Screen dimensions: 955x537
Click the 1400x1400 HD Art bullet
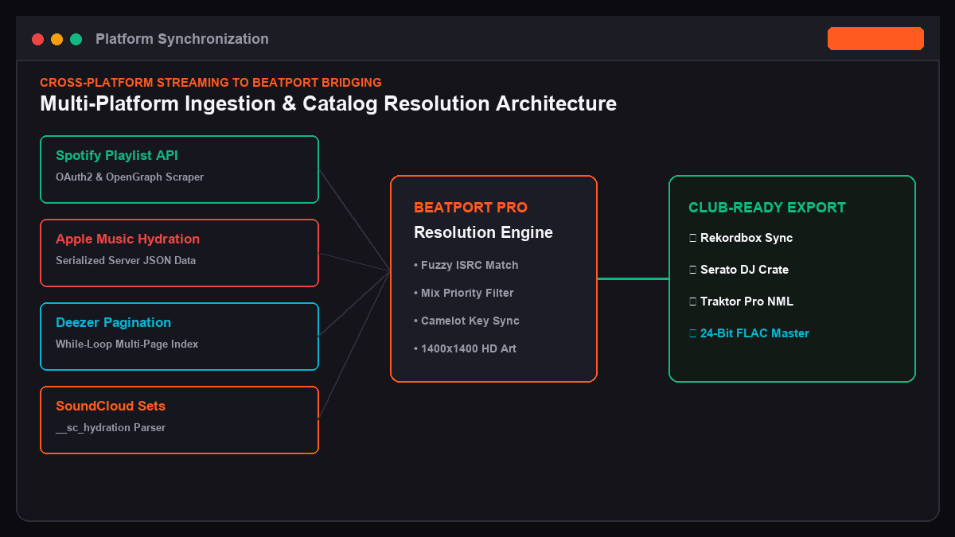(465, 348)
